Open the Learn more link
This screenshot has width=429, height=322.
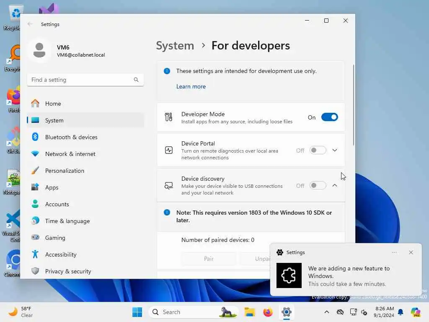(x=191, y=86)
